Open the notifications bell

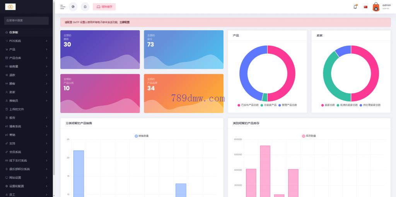pyautogui.click(x=355, y=7)
